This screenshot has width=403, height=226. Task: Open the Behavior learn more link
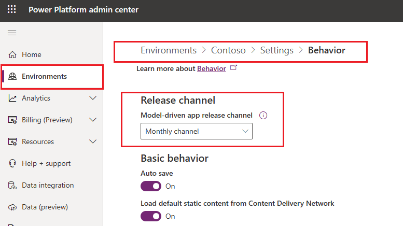coord(211,68)
